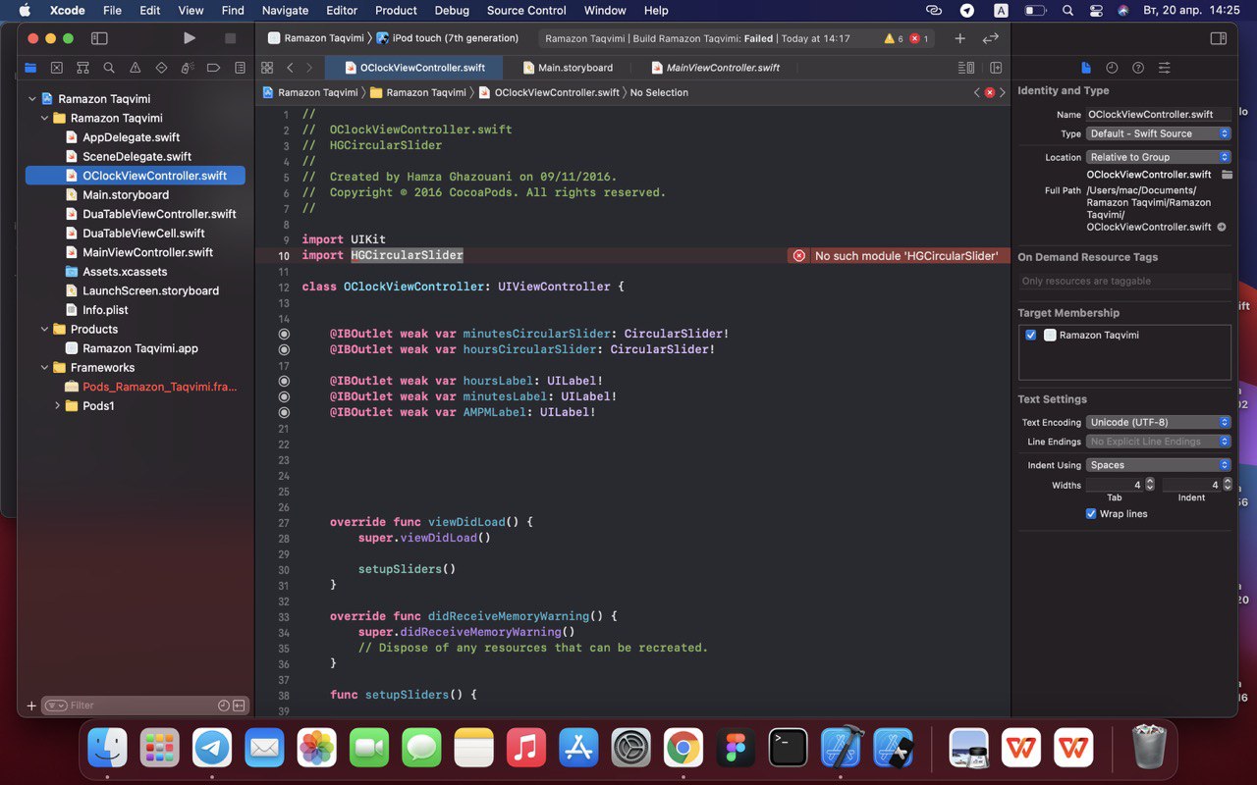Show the Attributes settings inspector
The width and height of the screenshot is (1257, 785).
click(1165, 68)
